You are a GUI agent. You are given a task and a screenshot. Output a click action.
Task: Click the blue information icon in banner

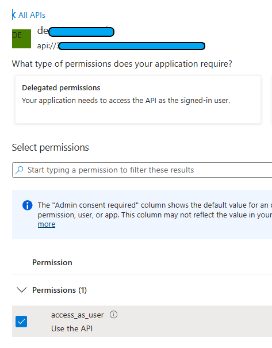[27, 205]
